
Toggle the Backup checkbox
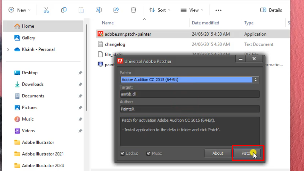pos(122,154)
